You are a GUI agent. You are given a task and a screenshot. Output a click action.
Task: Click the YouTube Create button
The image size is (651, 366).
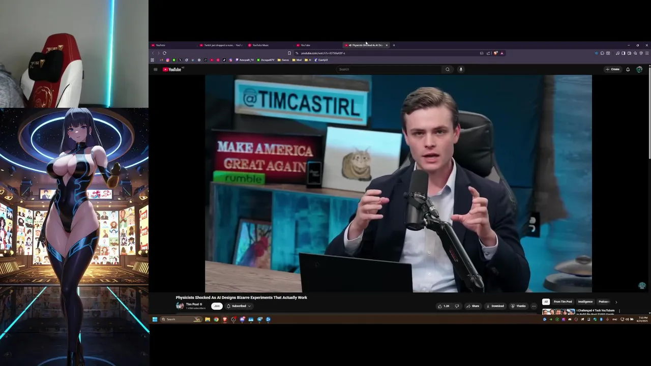pyautogui.click(x=612, y=69)
